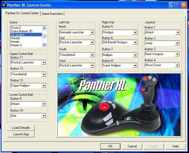The width and height of the screenshot is (189, 153).
Task: Select GL Quake in the Game list
Action: (x=26, y=35)
